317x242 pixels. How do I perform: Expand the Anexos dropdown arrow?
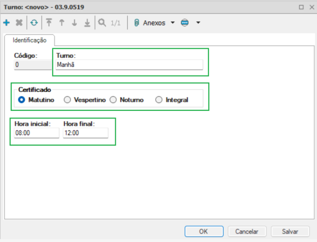(173, 23)
